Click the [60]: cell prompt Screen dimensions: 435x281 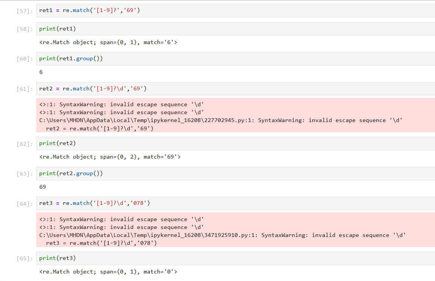25,59
